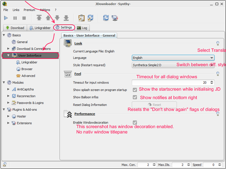This screenshot has width=226, height=169.
Task: Move selected item up one position
Action: pyautogui.click(x=48, y=18)
